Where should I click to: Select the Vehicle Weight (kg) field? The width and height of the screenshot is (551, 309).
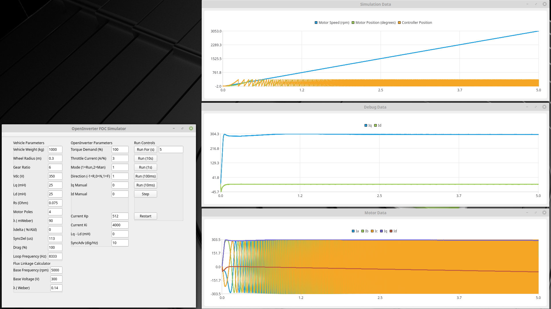coord(55,150)
